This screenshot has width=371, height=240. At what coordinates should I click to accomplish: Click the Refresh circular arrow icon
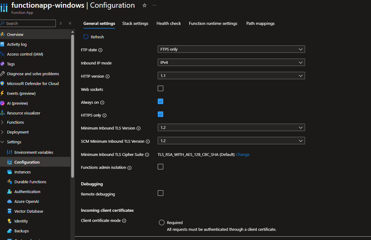click(86, 37)
